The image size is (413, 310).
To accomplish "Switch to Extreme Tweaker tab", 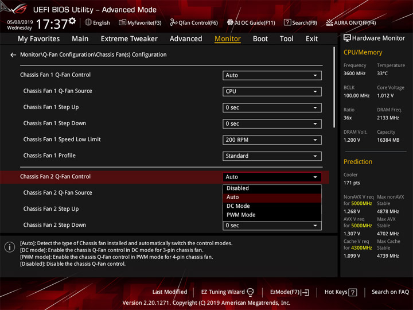I will point(129,39).
